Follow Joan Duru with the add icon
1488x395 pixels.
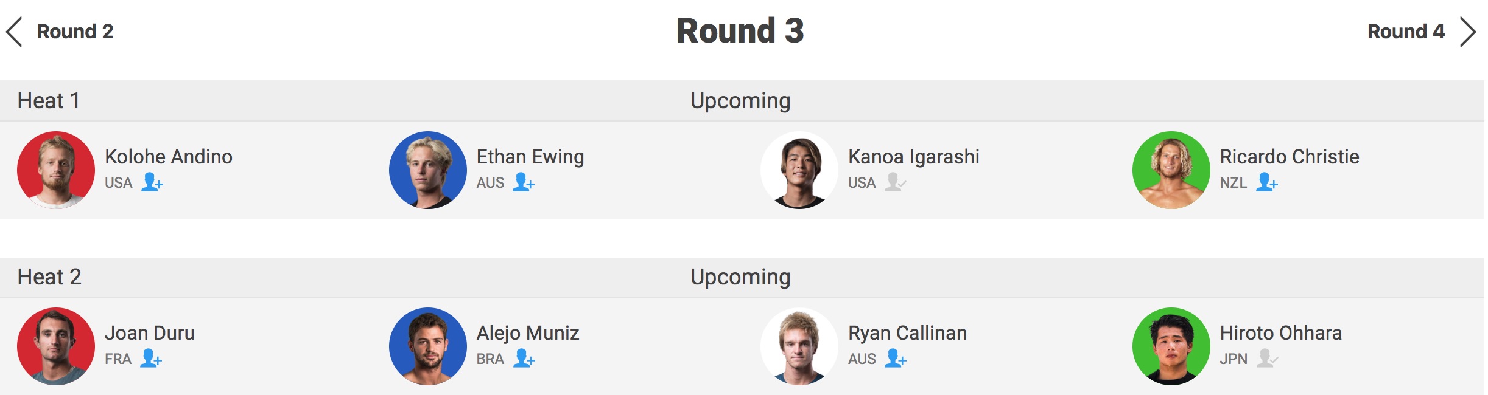pos(150,358)
